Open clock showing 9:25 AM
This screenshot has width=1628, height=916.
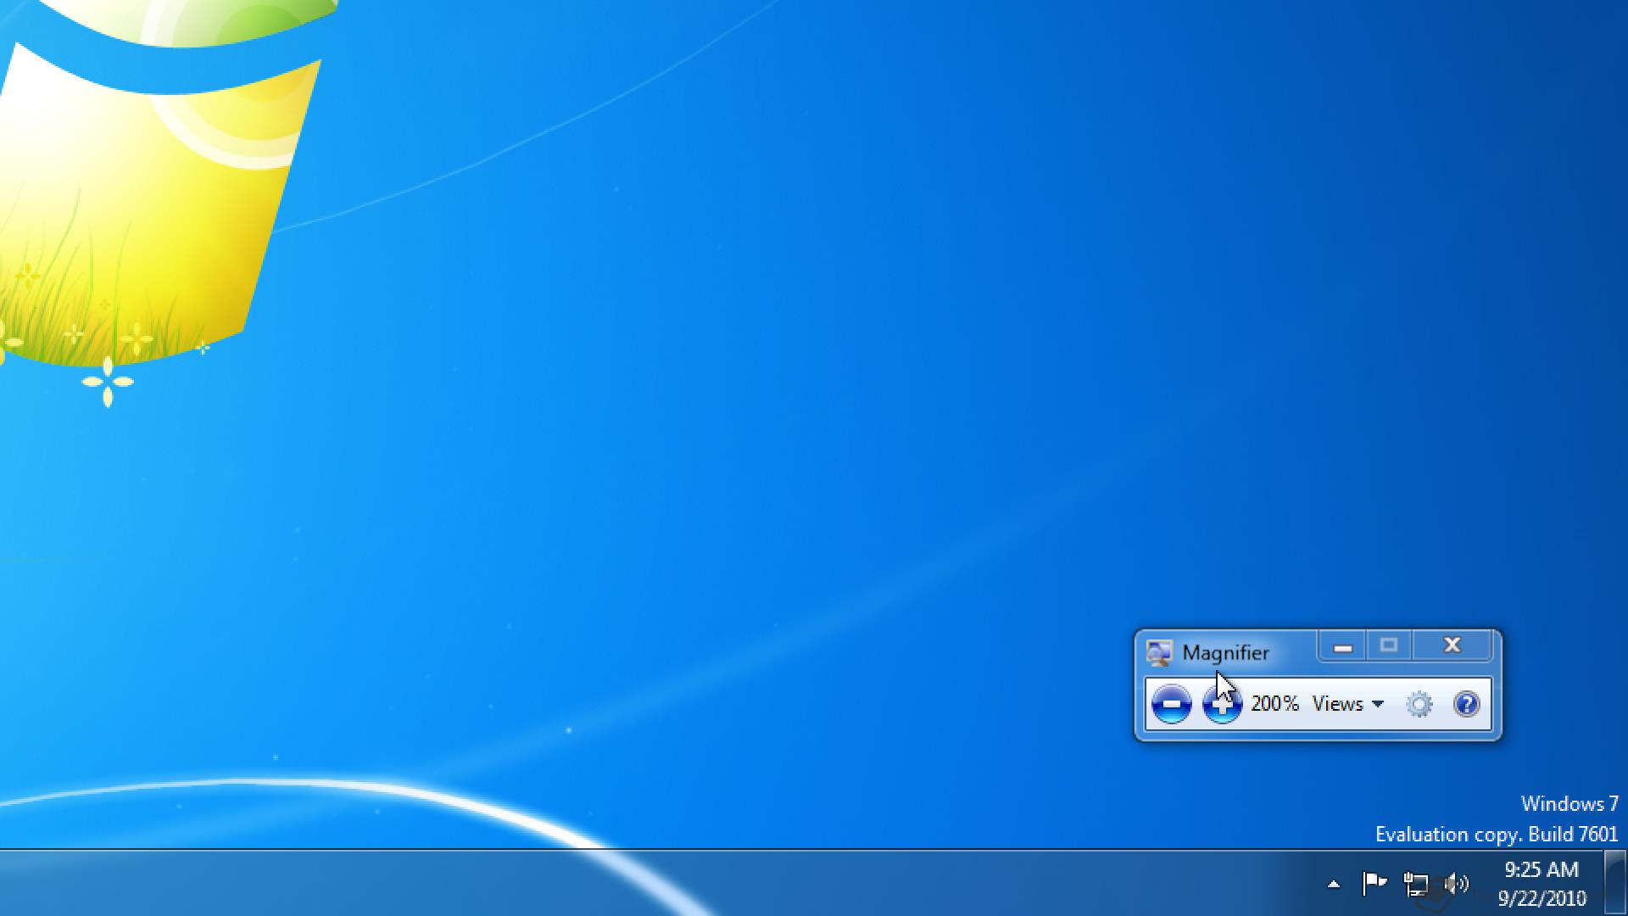1542,883
